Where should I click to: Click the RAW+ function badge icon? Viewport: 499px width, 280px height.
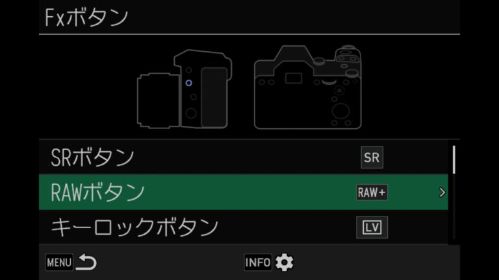(x=372, y=192)
